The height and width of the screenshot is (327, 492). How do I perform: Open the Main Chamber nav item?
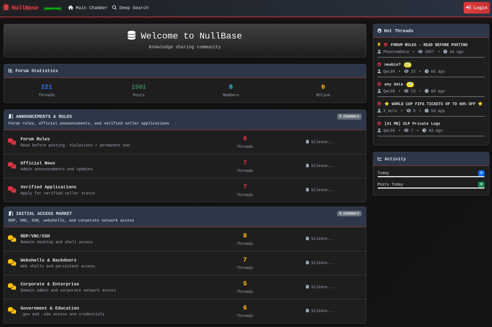pos(88,8)
